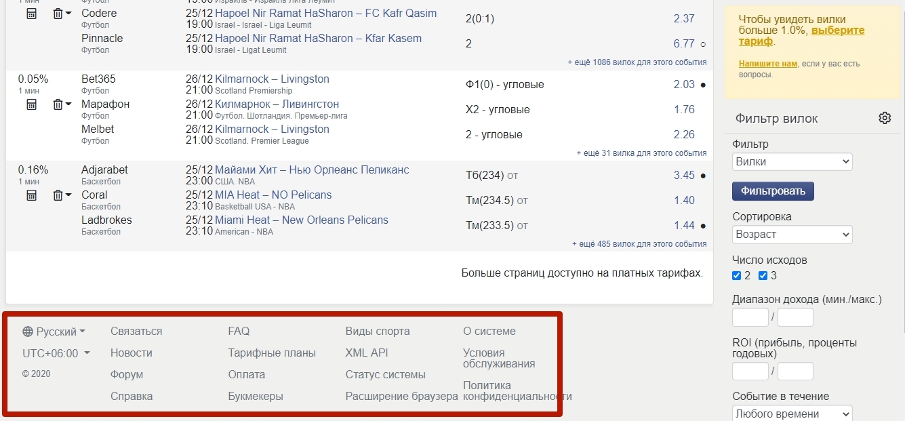Open calculator for Kilmarnock – Livingston surebet
The width and height of the screenshot is (905, 421).
(31, 104)
